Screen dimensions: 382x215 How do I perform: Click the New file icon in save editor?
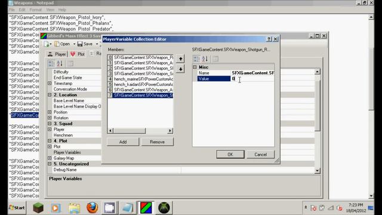[47, 44]
